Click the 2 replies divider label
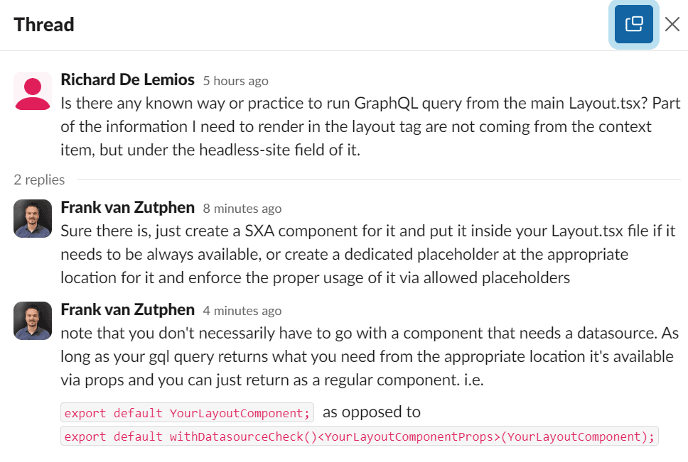688x462 pixels. pyautogui.click(x=39, y=180)
